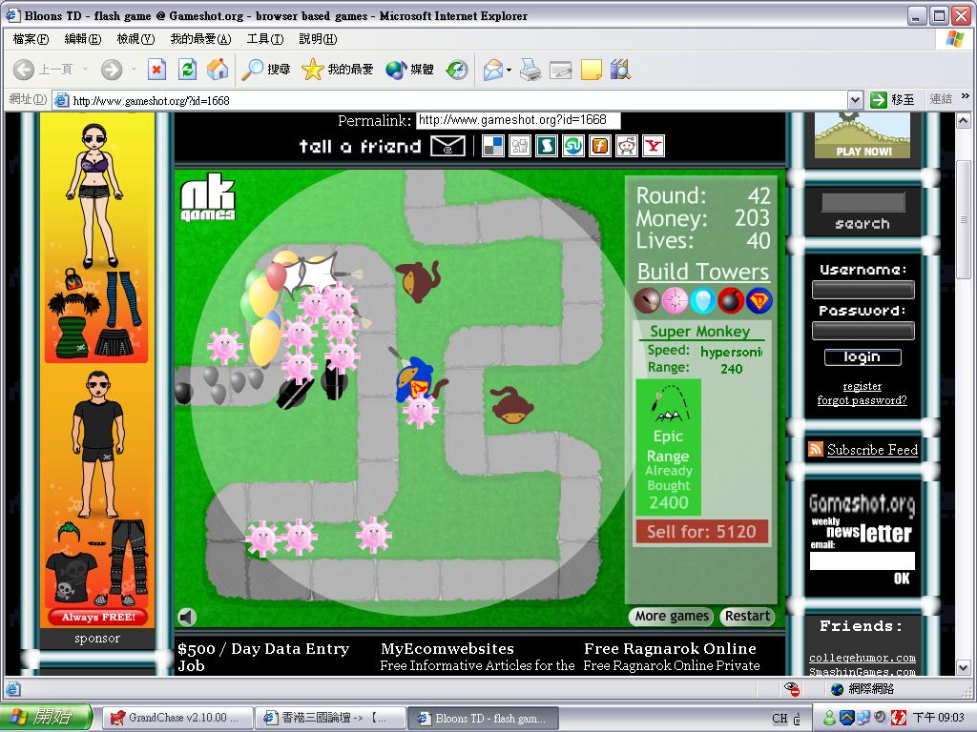Screen dimensions: 977x732
Task: Click the game Restart button
Action: pyautogui.click(x=747, y=617)
